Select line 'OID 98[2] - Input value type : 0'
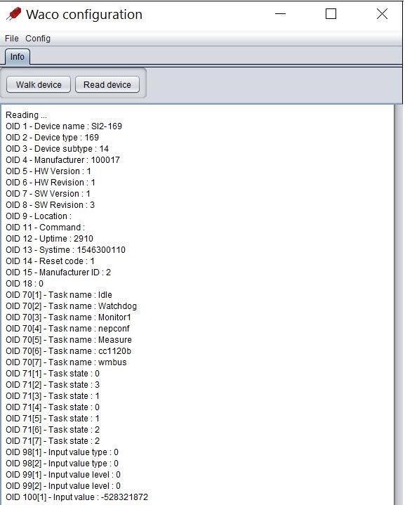The width and height of the screenshot is (405, 505). click(62, 464)
